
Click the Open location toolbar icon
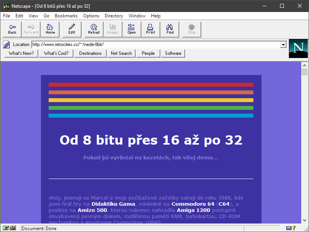tap(132, 29)
